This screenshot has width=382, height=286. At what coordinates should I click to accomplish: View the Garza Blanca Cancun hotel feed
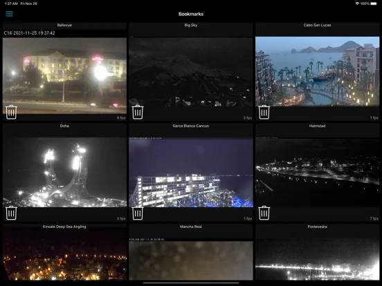tap(191, 173)
